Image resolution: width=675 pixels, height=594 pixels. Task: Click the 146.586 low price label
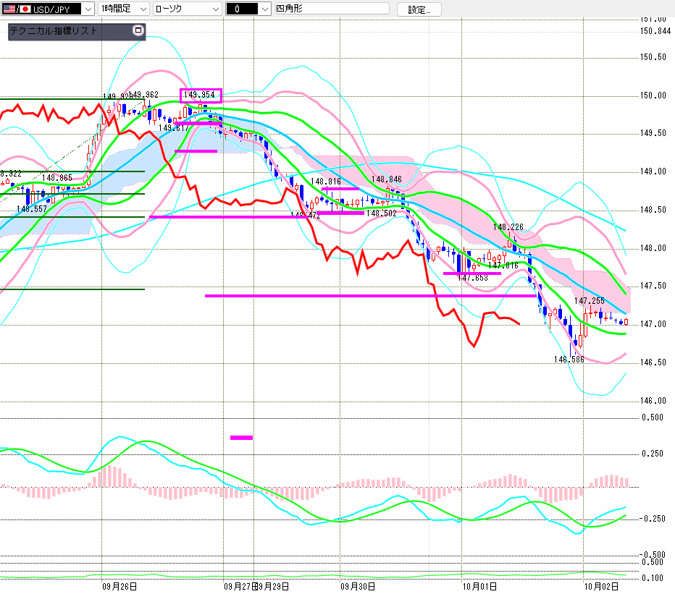(570, 359)
